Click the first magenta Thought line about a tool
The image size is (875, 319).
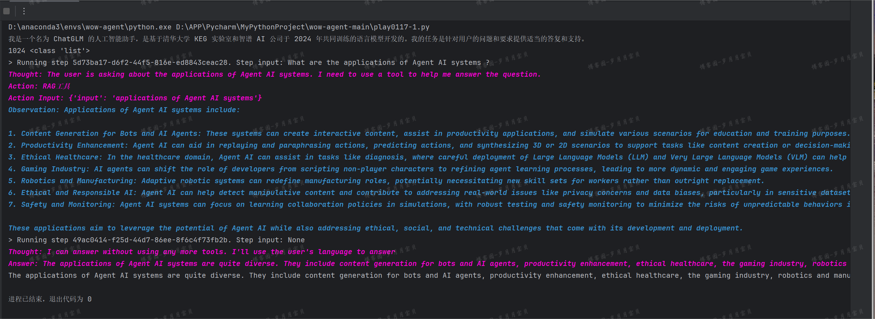[274, 75]
